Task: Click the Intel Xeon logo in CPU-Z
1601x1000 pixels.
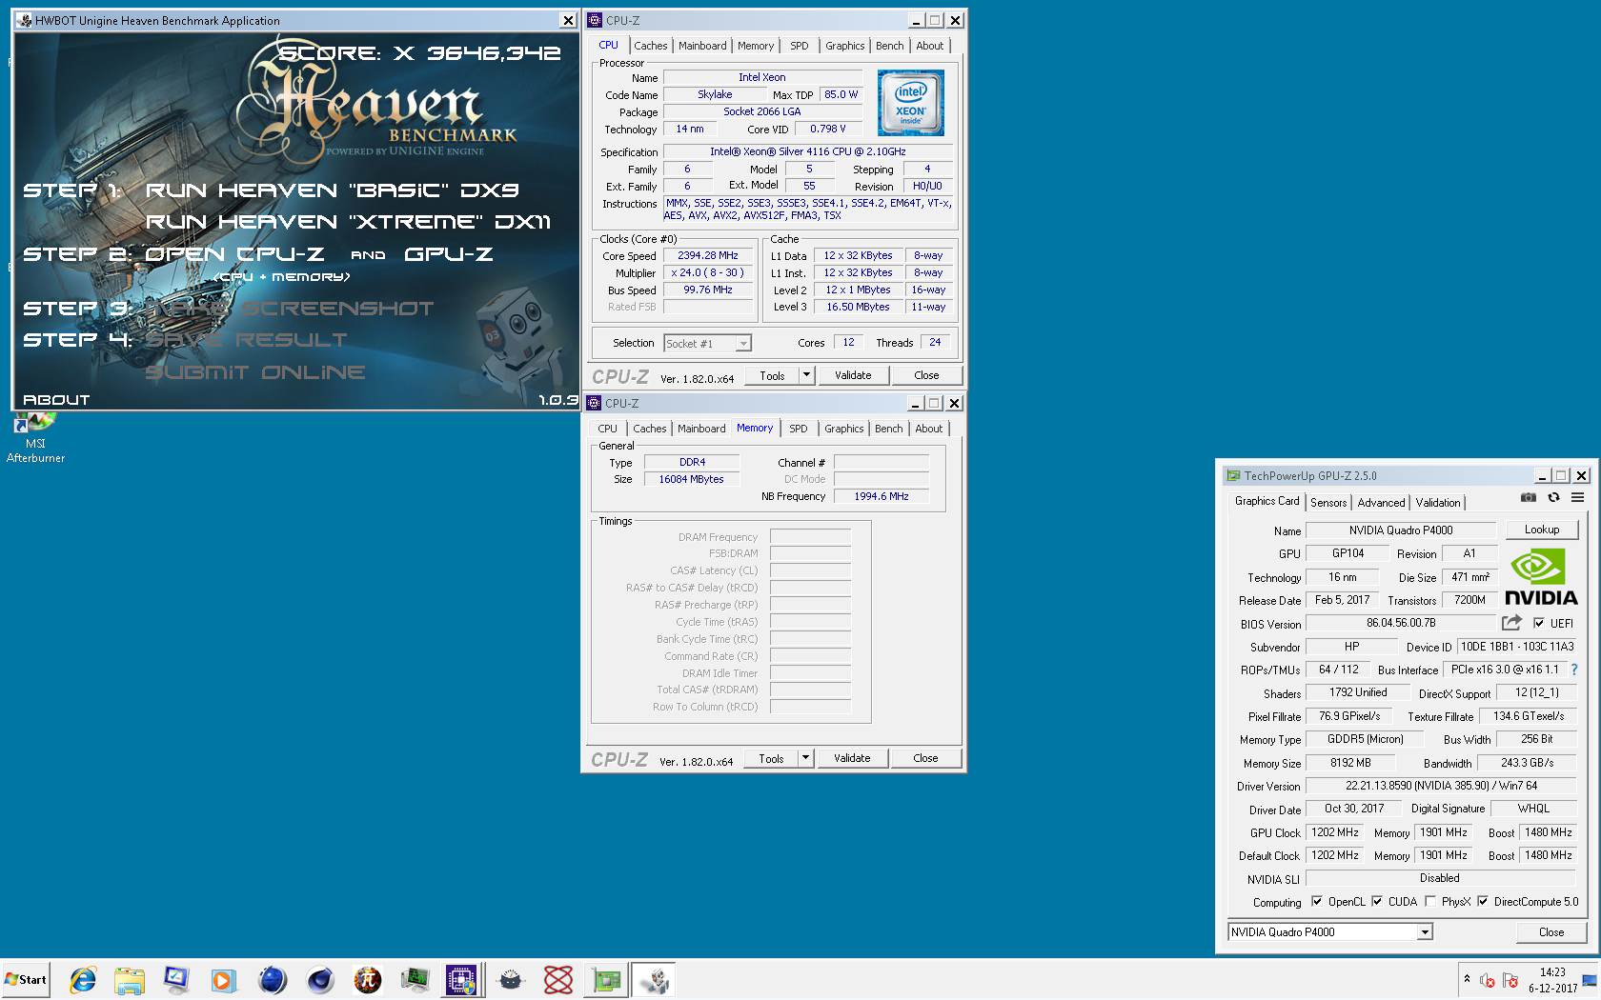Action: 910,102
